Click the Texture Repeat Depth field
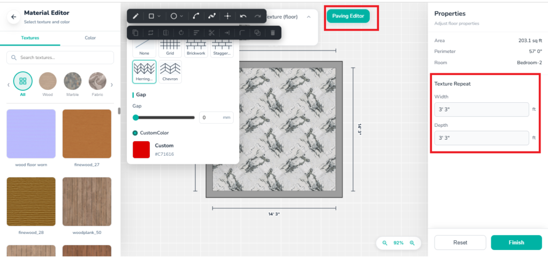 pos(482,138)
